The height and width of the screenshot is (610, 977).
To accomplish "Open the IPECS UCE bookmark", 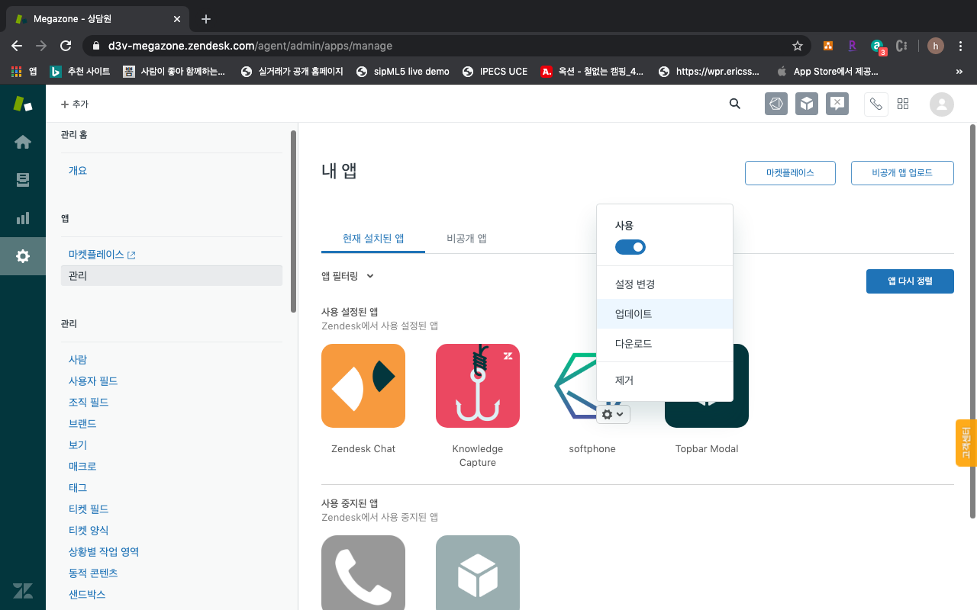I will (495, 72).
